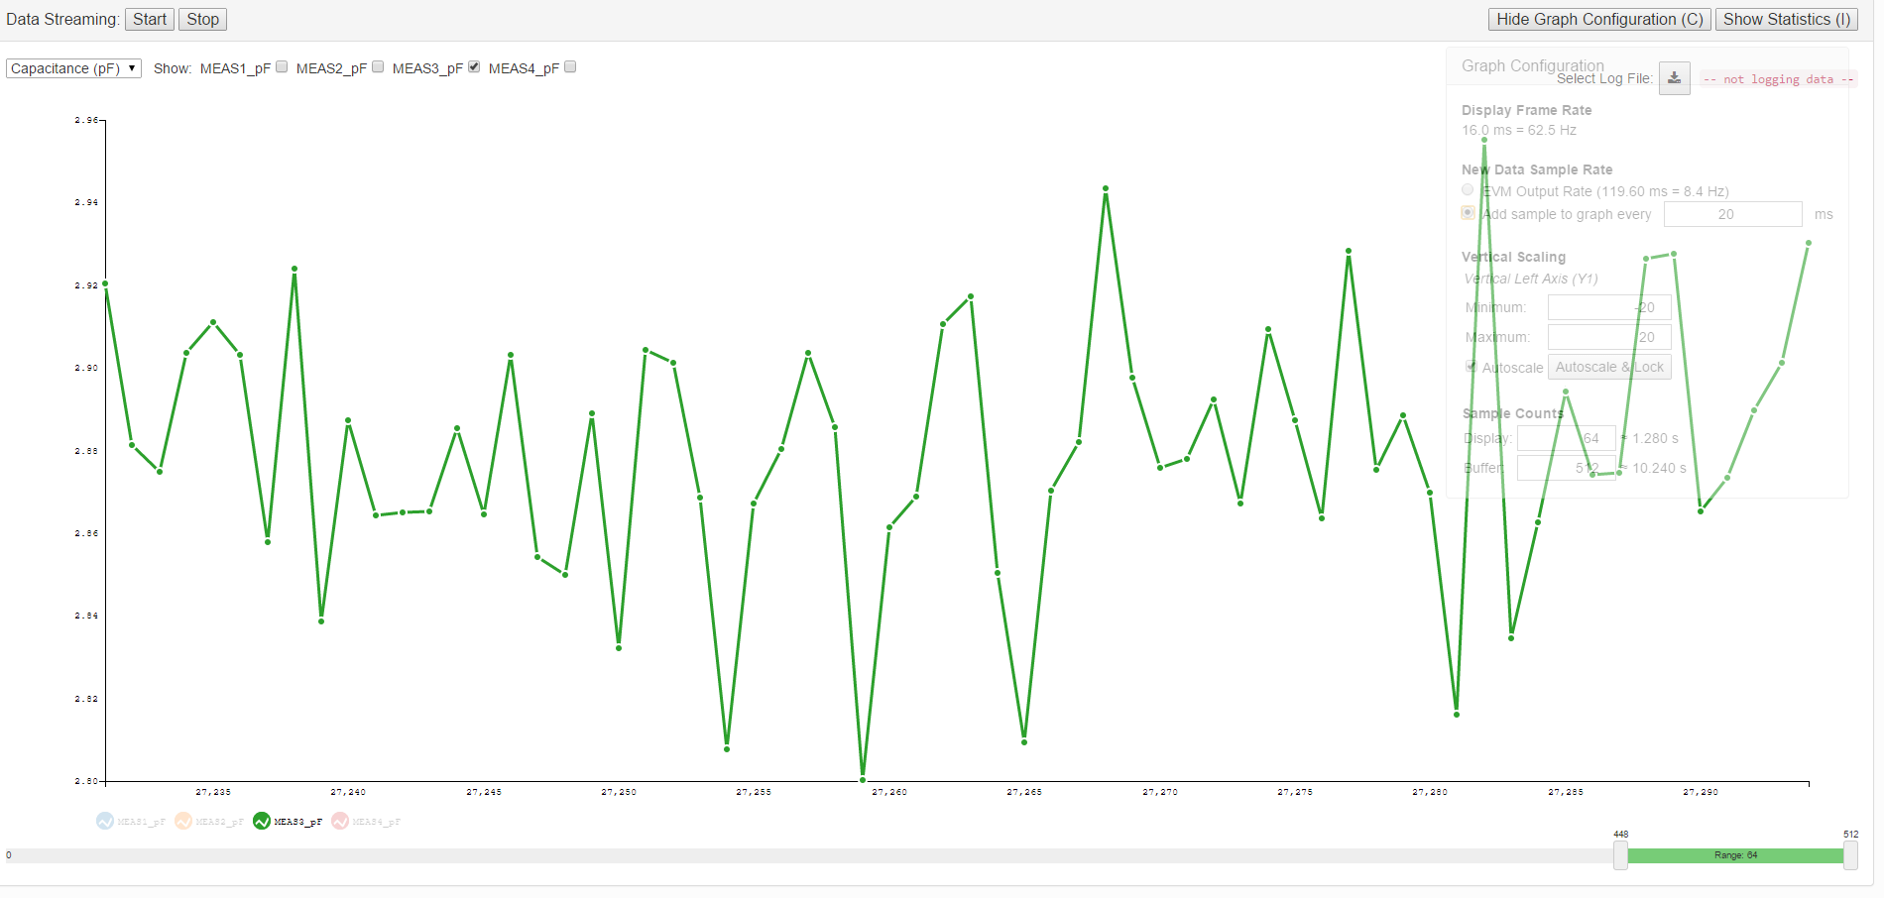Click the MEAS1_pF legend icon
The width and height of the screenshot is (1884, 898).
pos(105,821)
